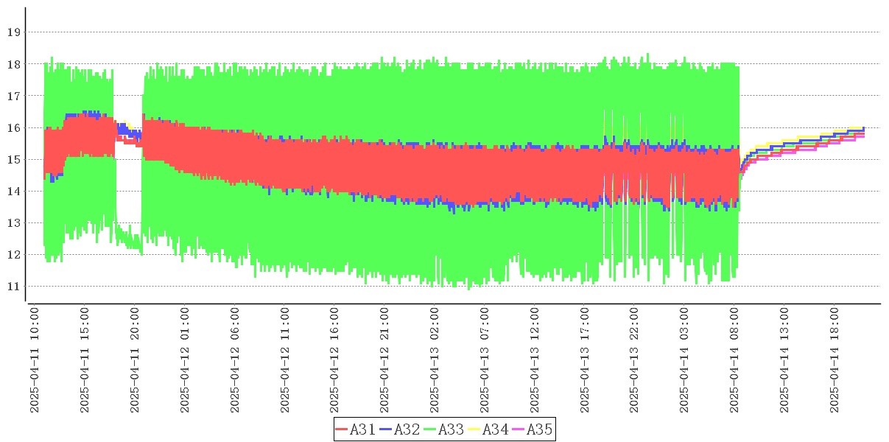Select the 2025-04-12 01:00 time label

pyautogui.click(x=185, y=360)
